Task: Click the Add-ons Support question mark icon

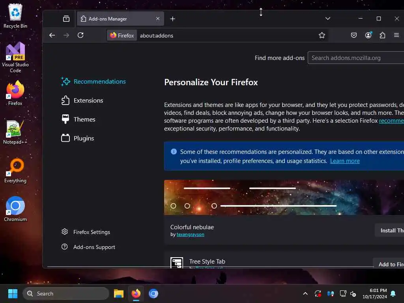Action: [65, 247]
